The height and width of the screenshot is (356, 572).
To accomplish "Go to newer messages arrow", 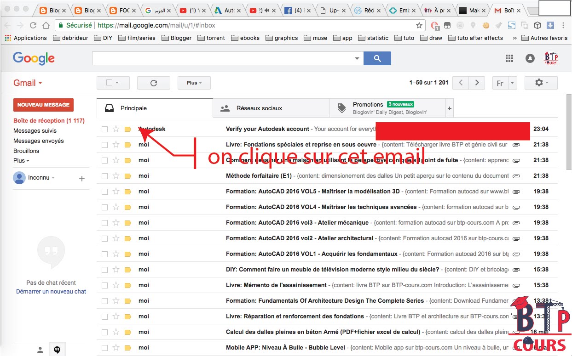I will point(461,83).
